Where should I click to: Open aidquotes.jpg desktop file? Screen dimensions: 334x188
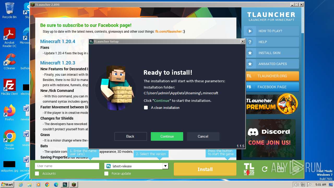pos(9,166)
